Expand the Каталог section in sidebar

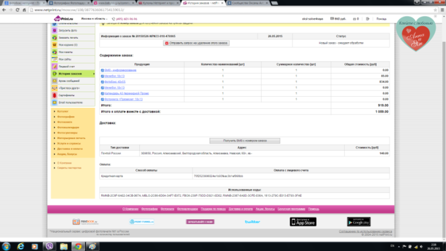click(x=63, y=111)
